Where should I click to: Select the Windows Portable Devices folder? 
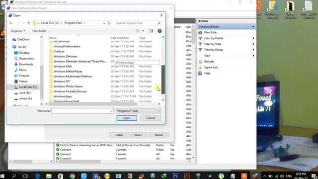(70, 91)
